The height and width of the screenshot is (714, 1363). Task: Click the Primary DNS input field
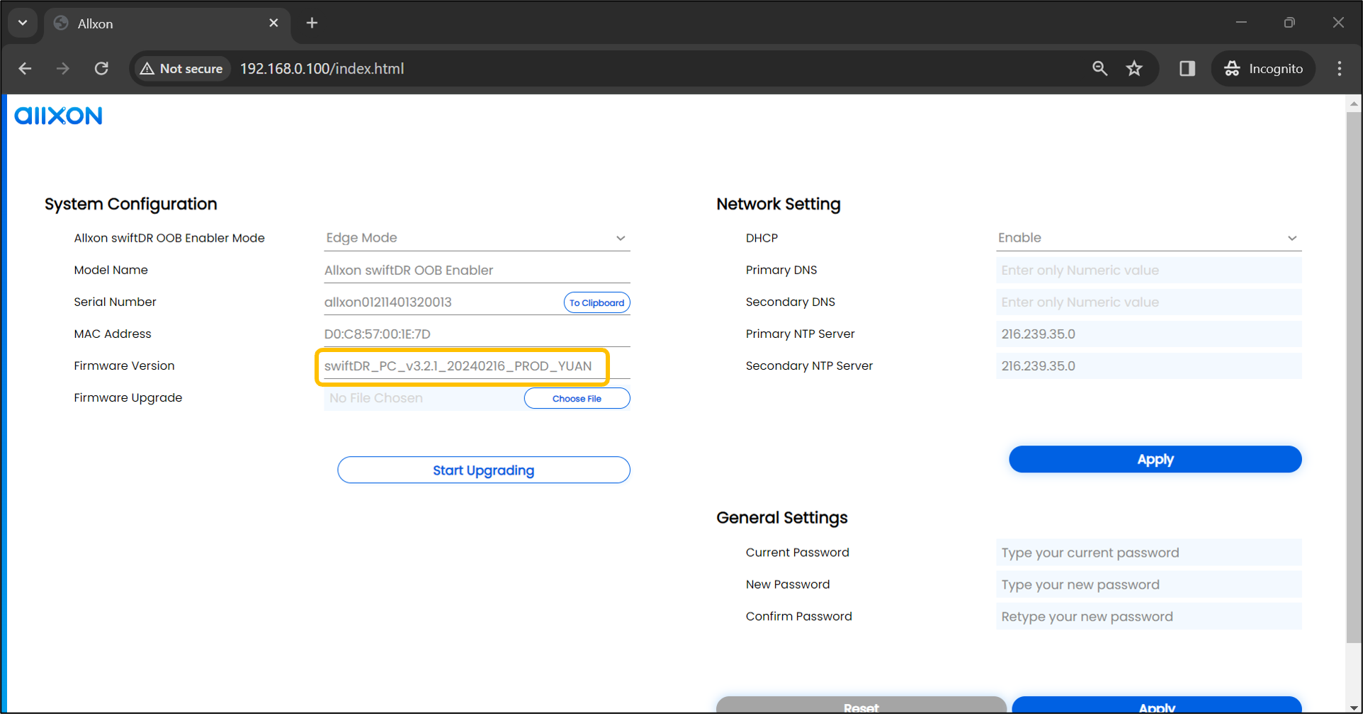(x=1148, y=271)
